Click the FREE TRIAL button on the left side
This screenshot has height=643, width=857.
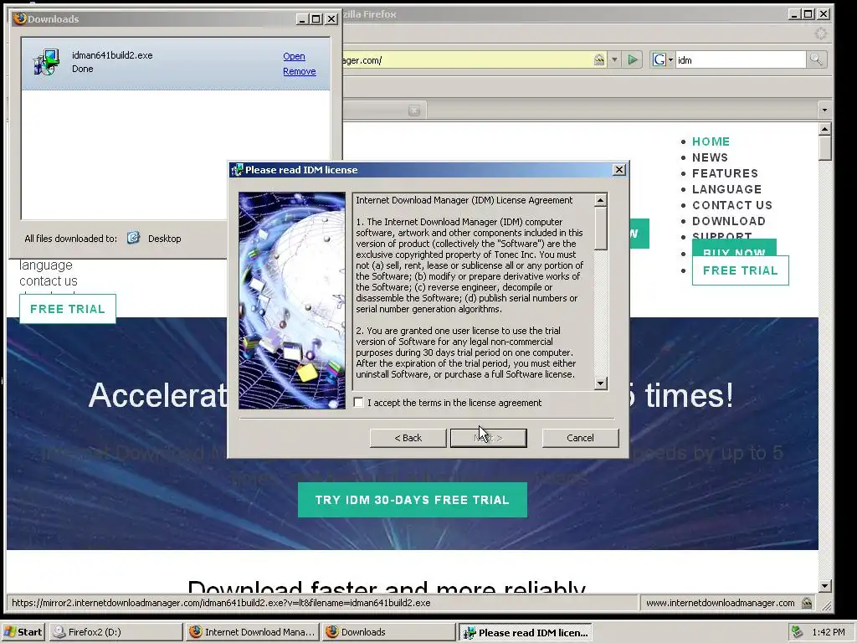tap(68, 309)
